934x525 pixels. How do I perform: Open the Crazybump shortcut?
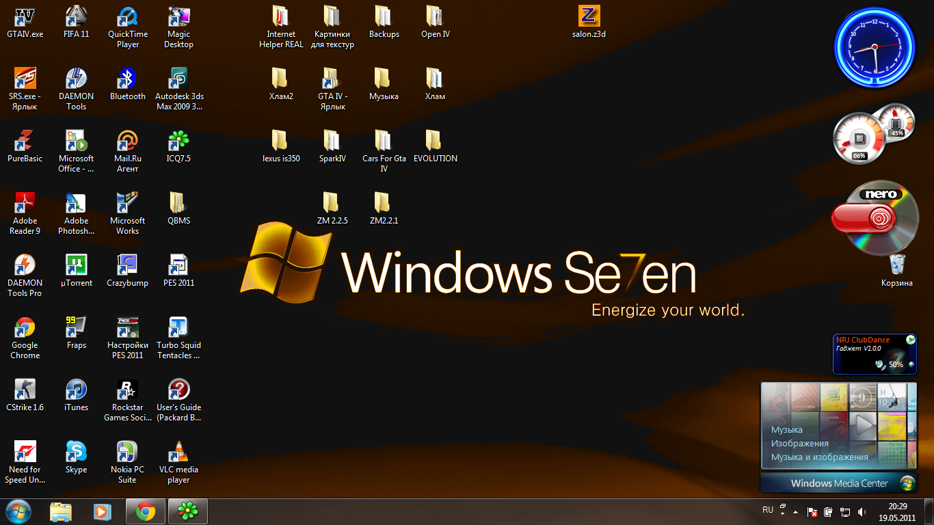tap(128, 271)
